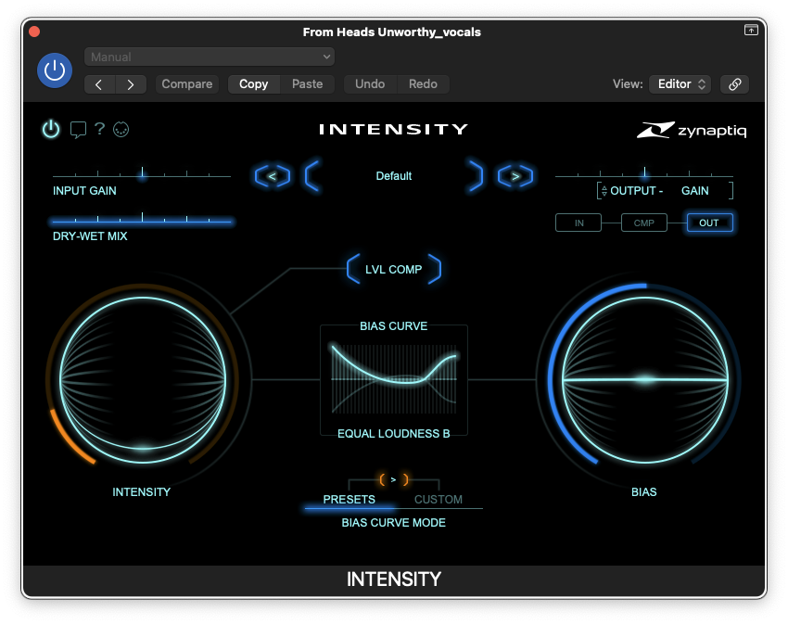
Task: Open the EQUAL LOUDNESS B curve selector
Action: (393, 433)
